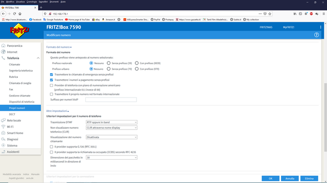
Task: Open the Manuale link in footer
Action: [35, 174]
